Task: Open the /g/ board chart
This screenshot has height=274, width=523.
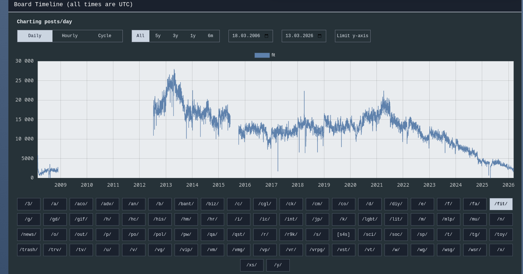Action: [29, 219]
